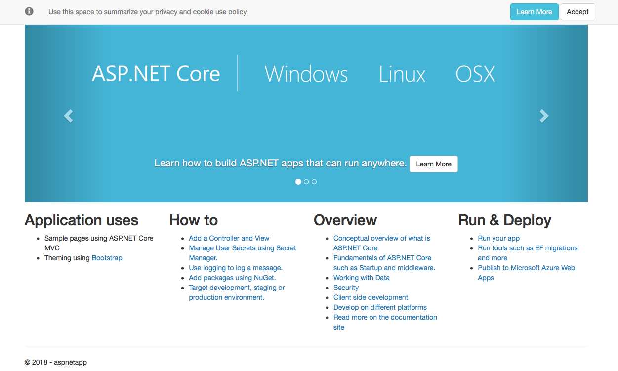Click the How to heading
Viewport: 618px width, 371px height.
(x=194, y=220)
